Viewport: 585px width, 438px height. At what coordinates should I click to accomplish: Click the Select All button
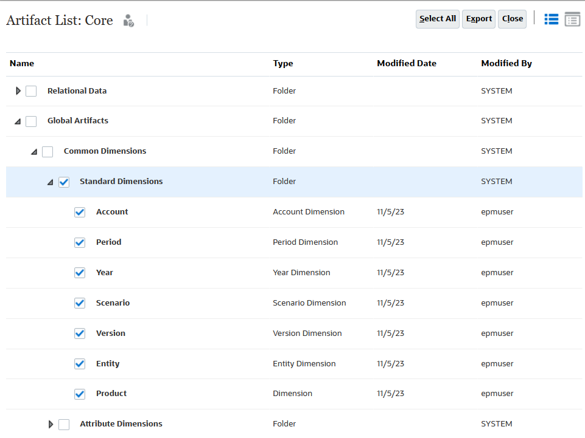tap(437, 19)
